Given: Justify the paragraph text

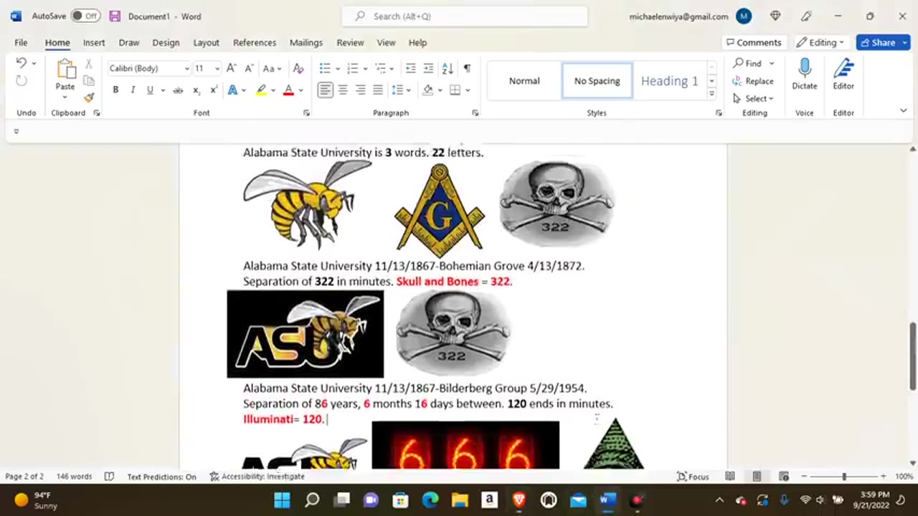Looking at the screenshot, I should (378, 90).
